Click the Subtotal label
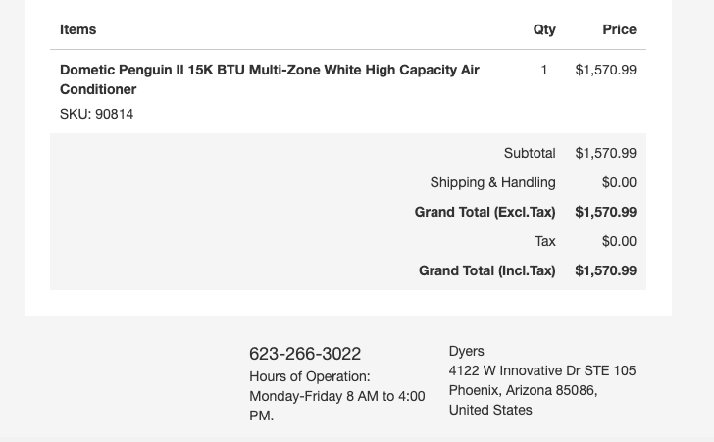This screenshot has height=442, width=714. (530, 153)
